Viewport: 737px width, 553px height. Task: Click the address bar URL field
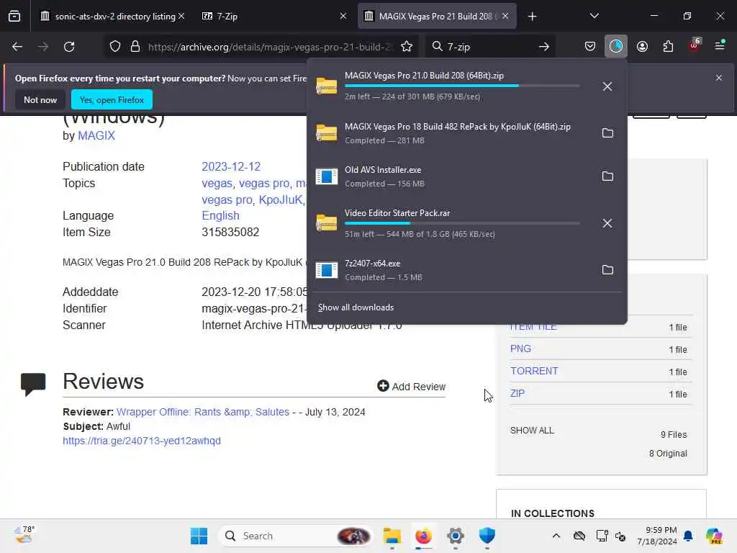pos(269,47)
